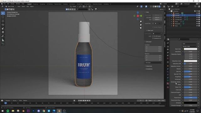Open the Tool properties tab icon
The image size is (201, 113).
coord(168,43)
